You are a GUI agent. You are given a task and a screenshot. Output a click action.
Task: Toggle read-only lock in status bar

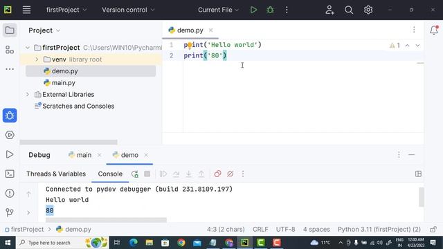pos(433,229)
